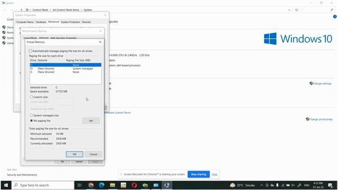Open Visual Effects tab in Performance Options

coord(30,38)
